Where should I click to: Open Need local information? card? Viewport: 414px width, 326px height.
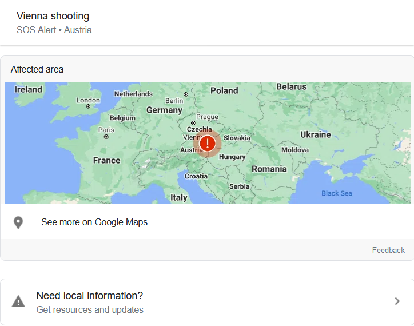click(89, 296)
